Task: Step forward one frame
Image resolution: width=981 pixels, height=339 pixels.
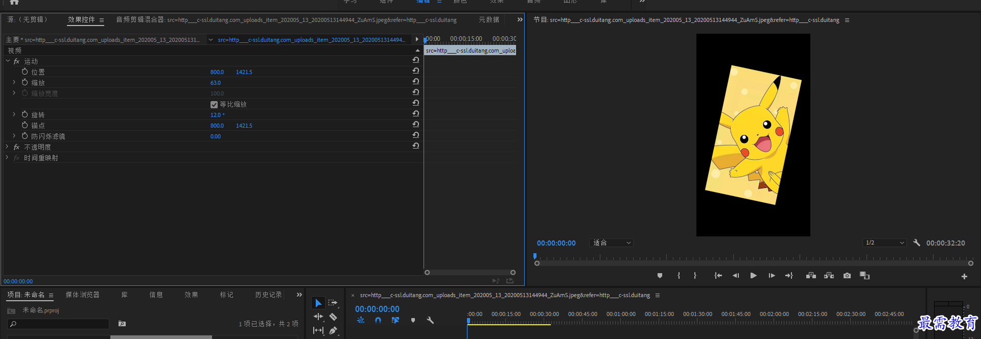Action: [x=772, y=276]
